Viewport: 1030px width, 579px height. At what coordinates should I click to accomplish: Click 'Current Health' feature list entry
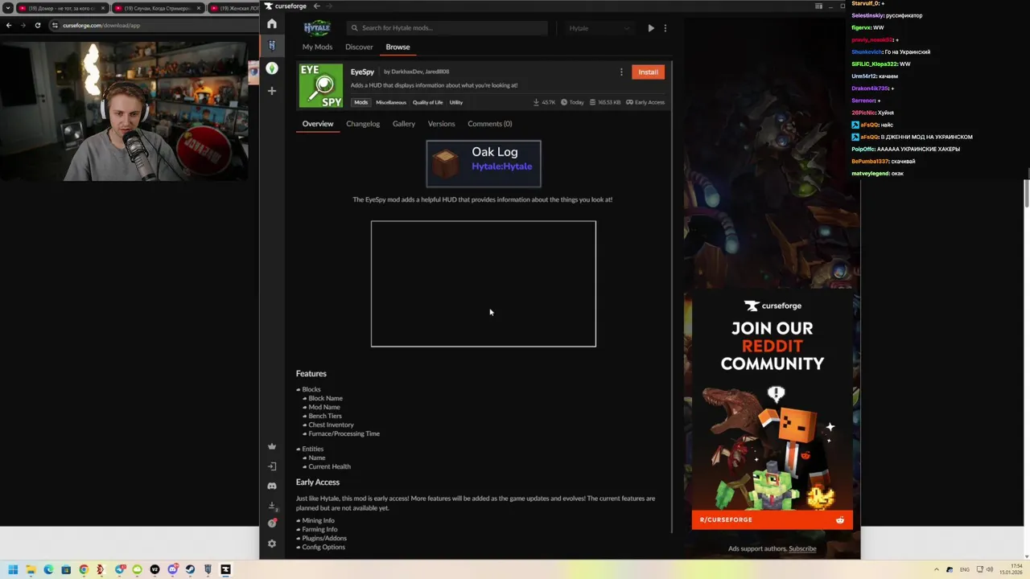(329, 466)
